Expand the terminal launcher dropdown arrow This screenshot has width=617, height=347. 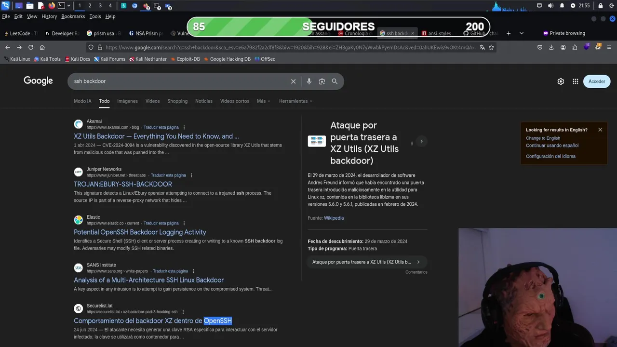point(69,6)
